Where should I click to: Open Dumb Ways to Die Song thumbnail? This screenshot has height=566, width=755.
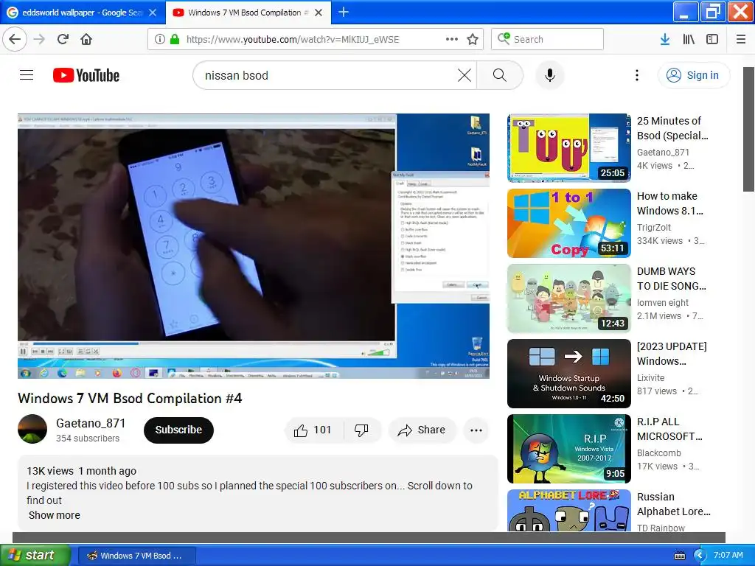(x=569, y=298)
